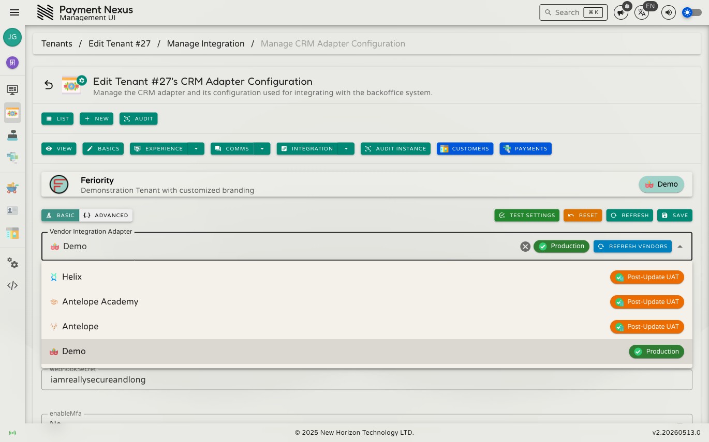Click the SAVE button
The width and height of the screenshot is (709, 442).
tap(675, 215)
